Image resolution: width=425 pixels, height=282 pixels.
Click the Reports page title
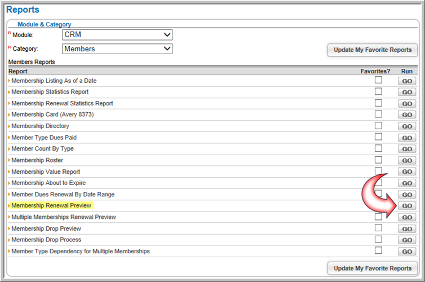23,10
